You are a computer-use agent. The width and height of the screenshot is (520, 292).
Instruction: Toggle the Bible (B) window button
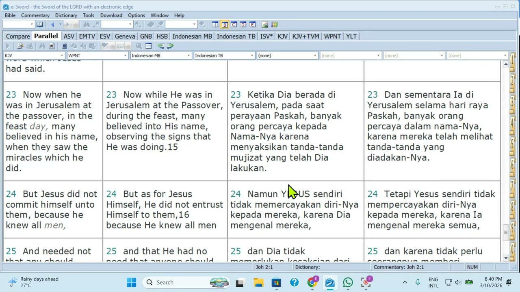click(225, 24)
